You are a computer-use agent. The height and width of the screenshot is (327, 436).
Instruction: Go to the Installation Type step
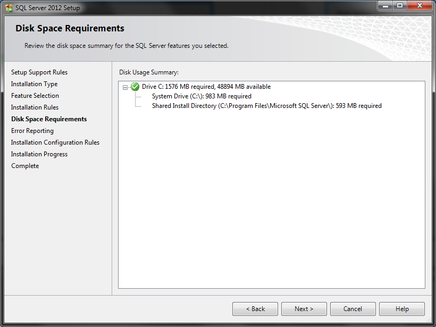(x=34, y=83)
